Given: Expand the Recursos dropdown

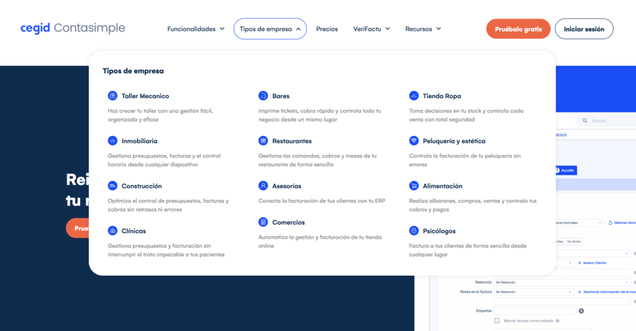Looking at the screenshot, I should pyautogui.click(x=423, y=29).
